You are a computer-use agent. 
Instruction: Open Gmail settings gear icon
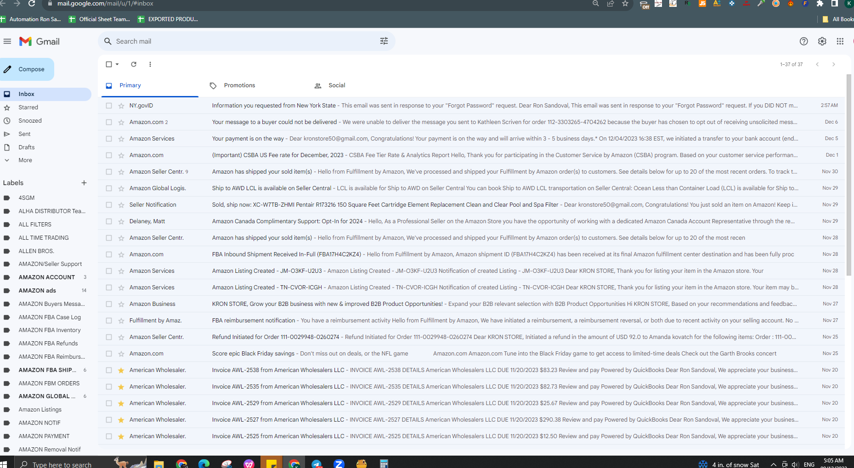click(822, 41)
